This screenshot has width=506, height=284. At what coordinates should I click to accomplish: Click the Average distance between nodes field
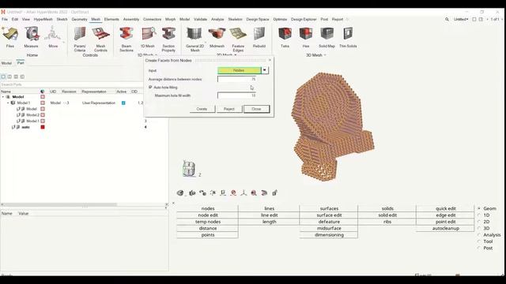coord(237,79)
